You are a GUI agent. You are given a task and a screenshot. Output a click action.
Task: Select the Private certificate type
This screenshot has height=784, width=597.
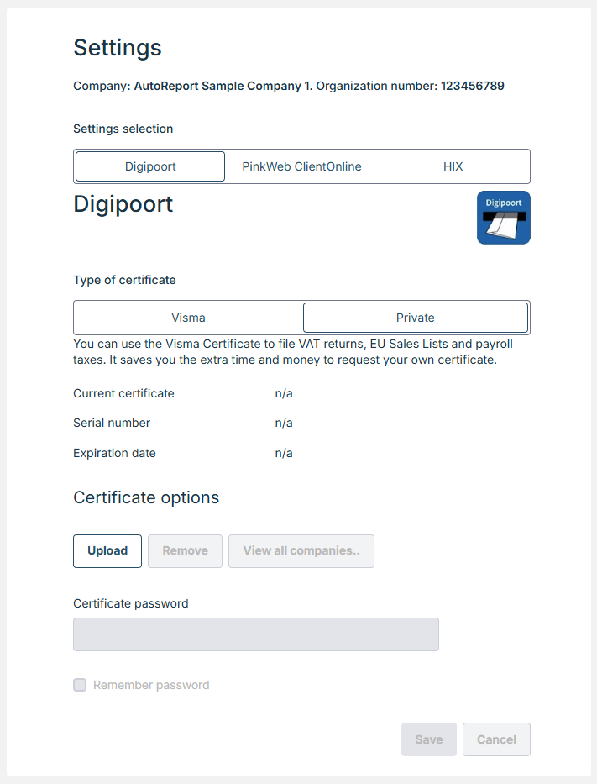coord(415,318)
